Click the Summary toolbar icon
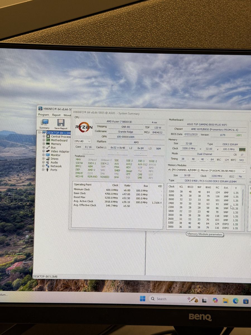 tap(44, 123)
